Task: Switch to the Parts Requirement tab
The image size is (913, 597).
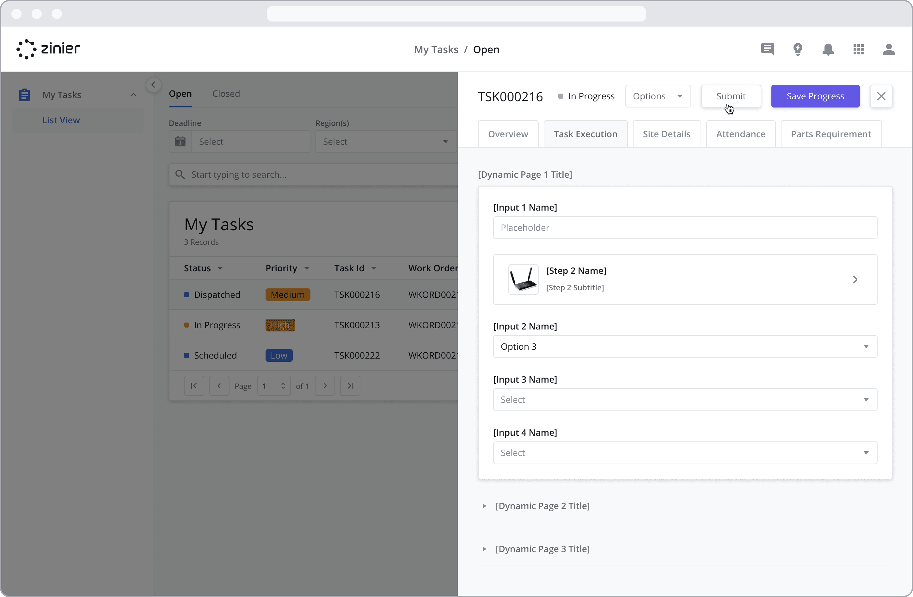Action: coord(831,134)
